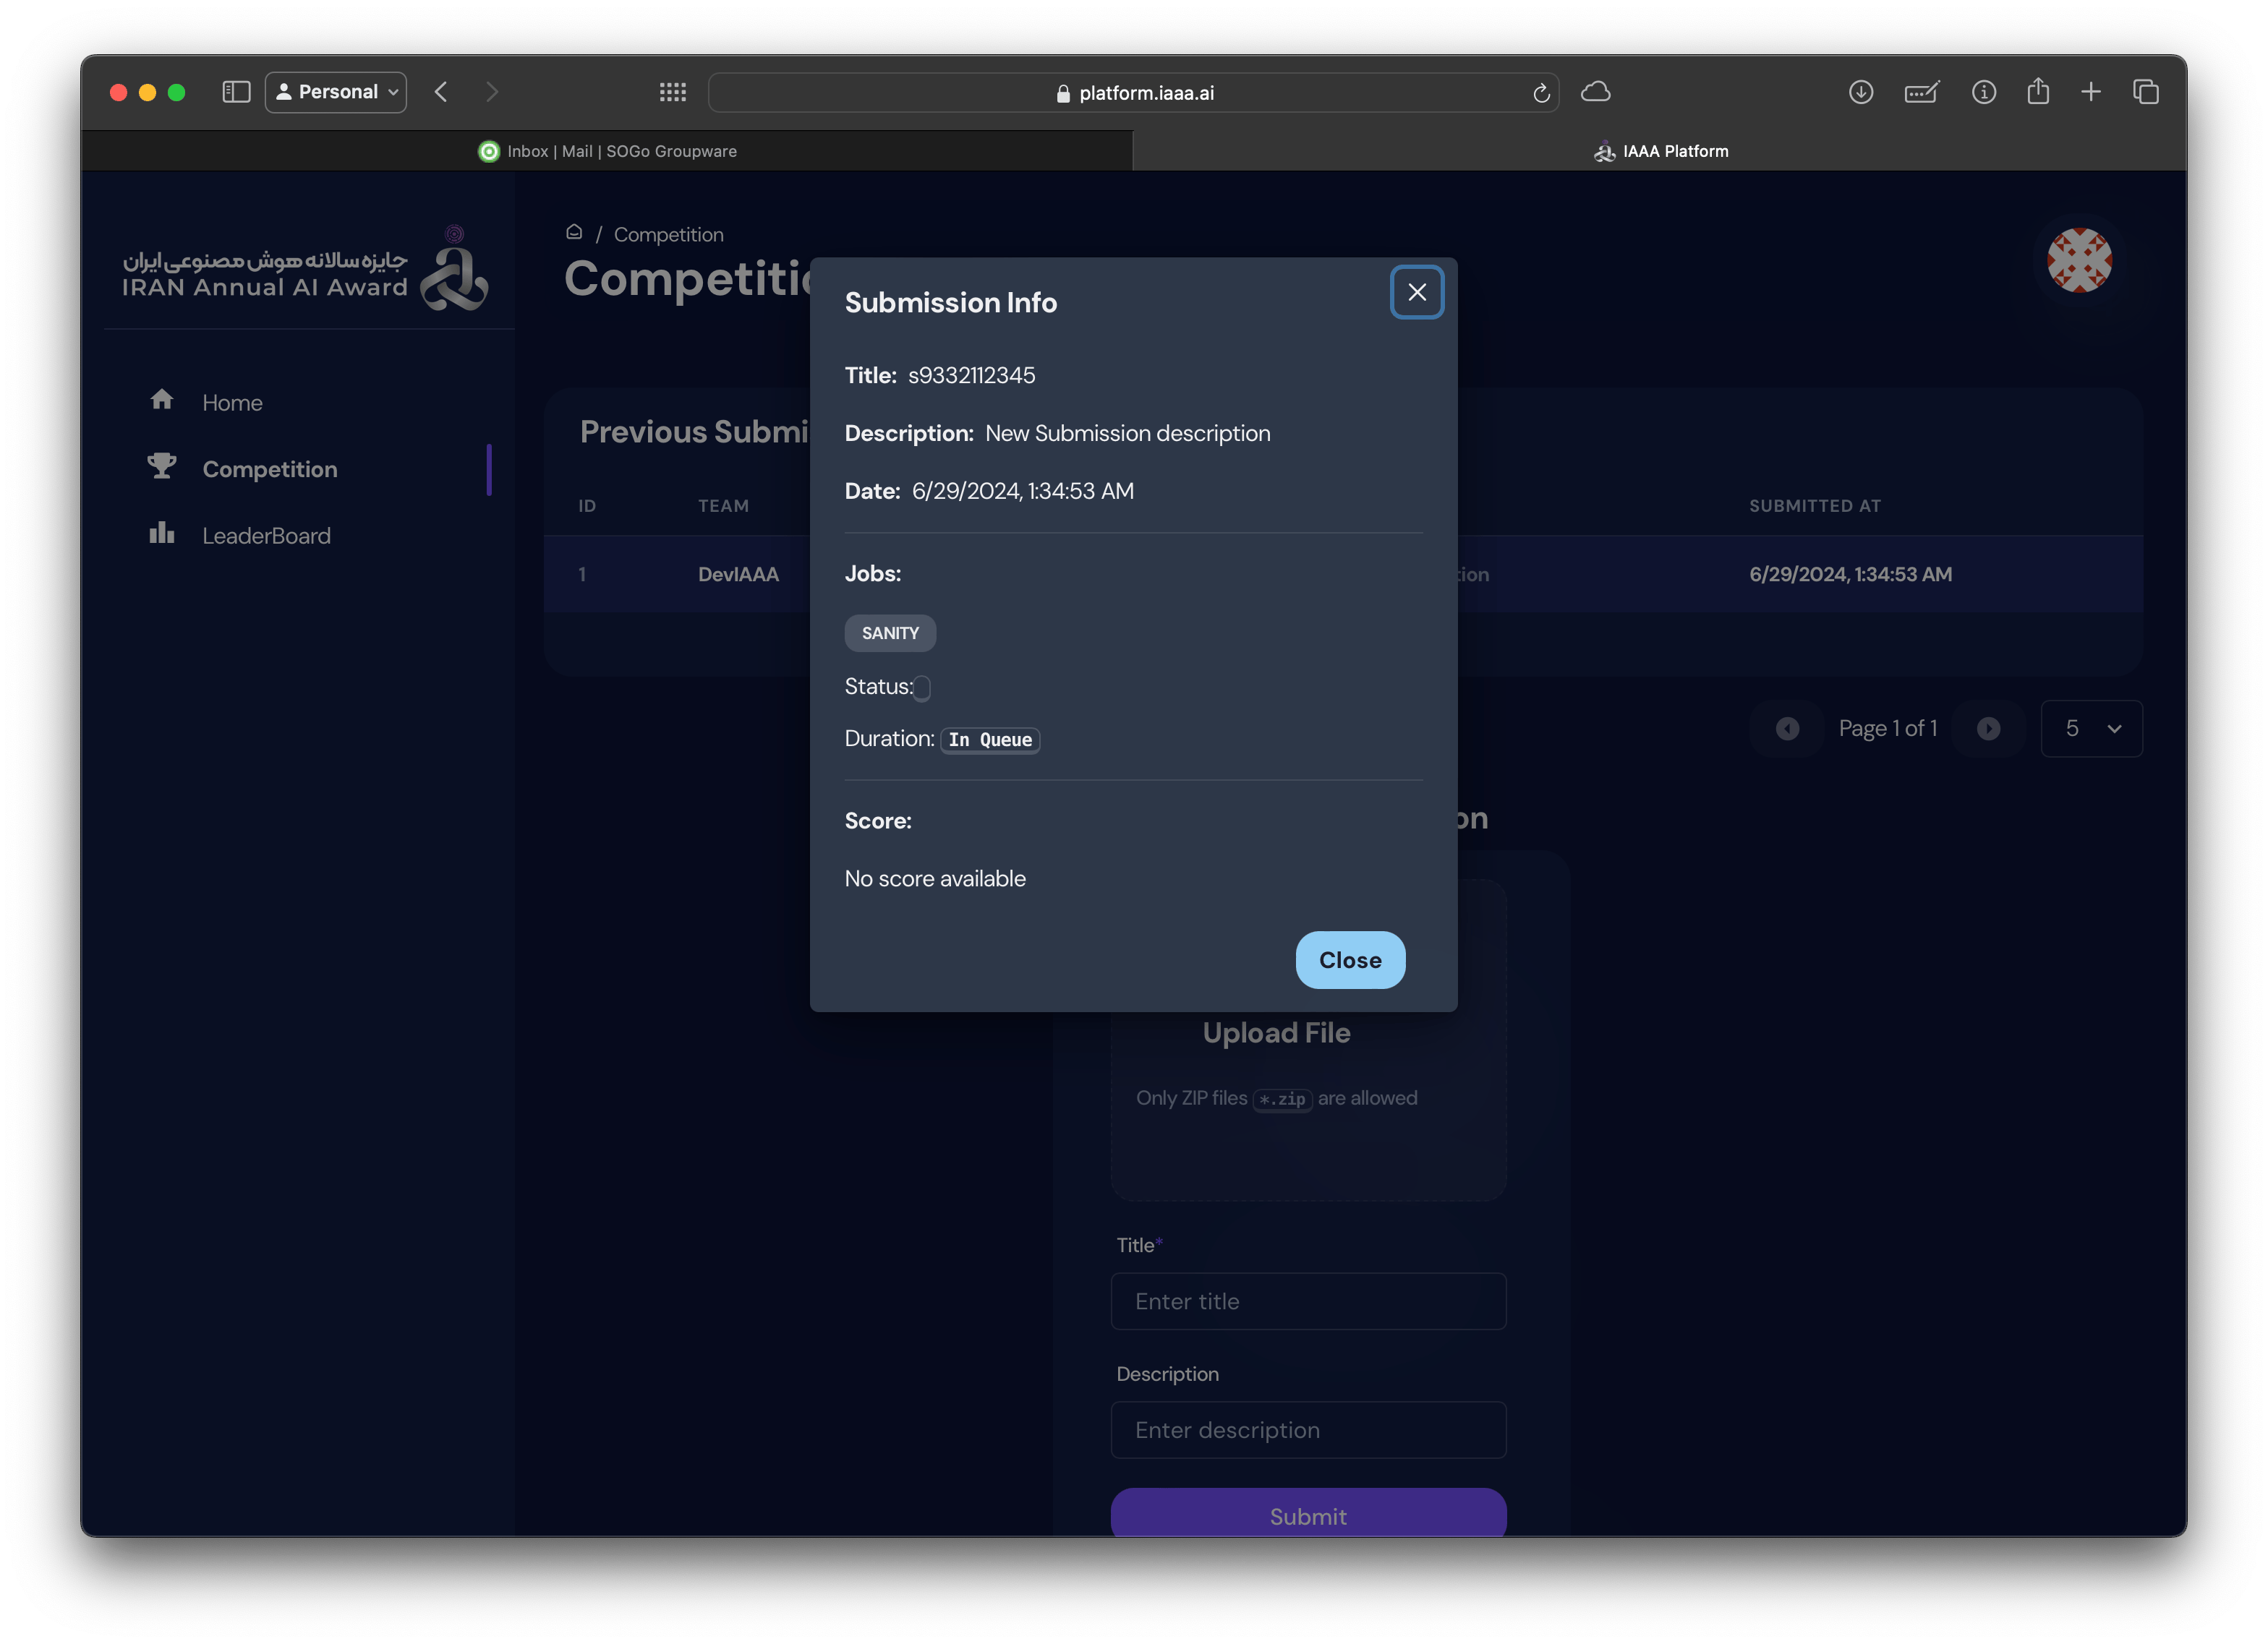Viewport: 2268px width, 1644px height.
Task: Open the Home sidebar item
Action: (x=232, y=402)
